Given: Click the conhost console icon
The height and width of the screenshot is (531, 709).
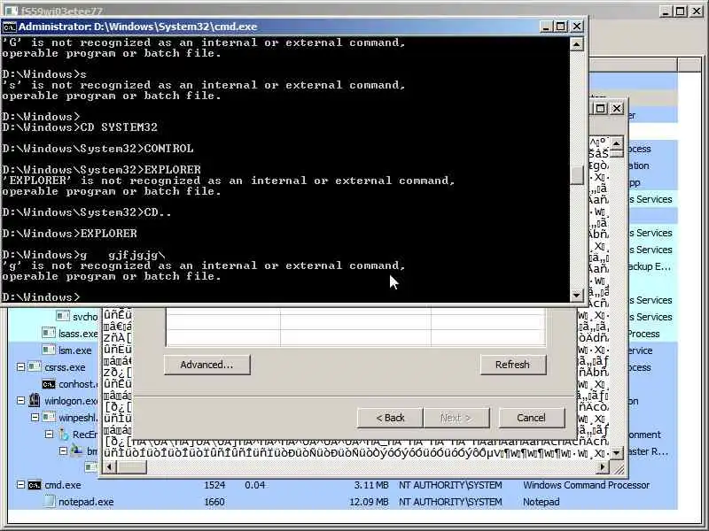Looking at the screenshot, I should tap(49, 384).
